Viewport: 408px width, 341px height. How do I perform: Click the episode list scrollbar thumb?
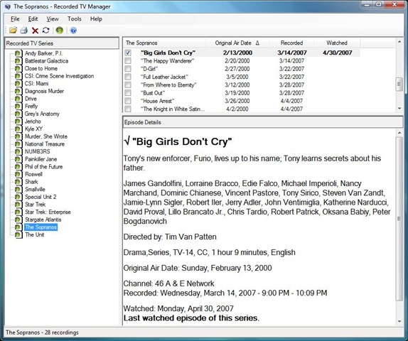pos(399,85)
